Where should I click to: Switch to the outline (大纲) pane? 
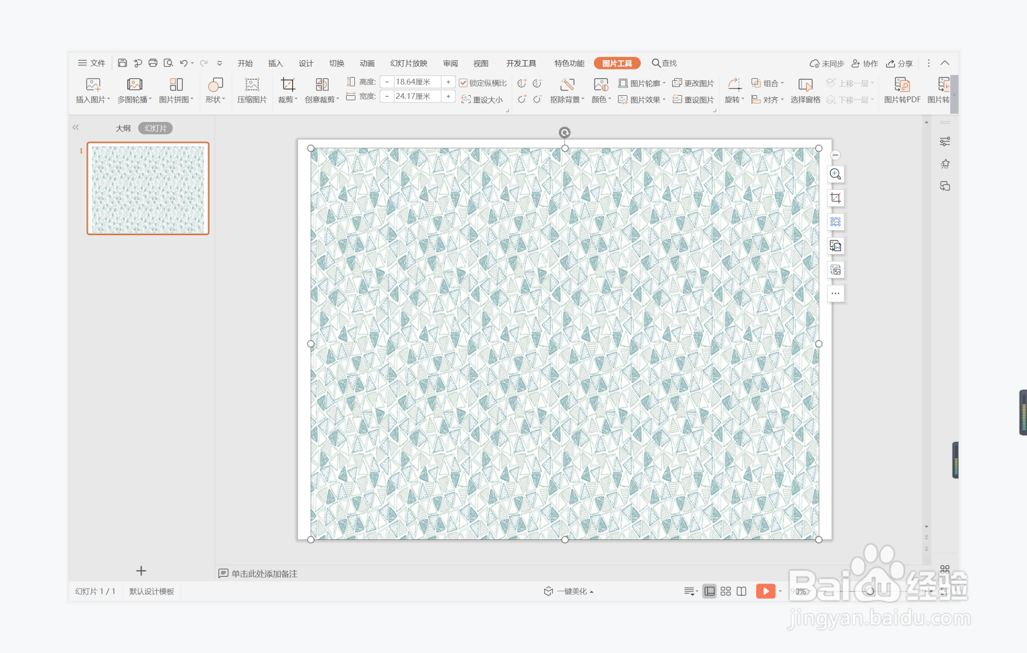(x=123, y=128)
